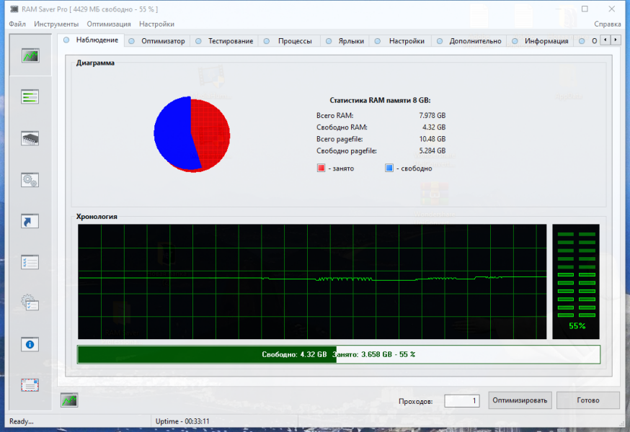Go to the Настройки tab
This screenshot has width=630, height=432.
pos(401,41)
